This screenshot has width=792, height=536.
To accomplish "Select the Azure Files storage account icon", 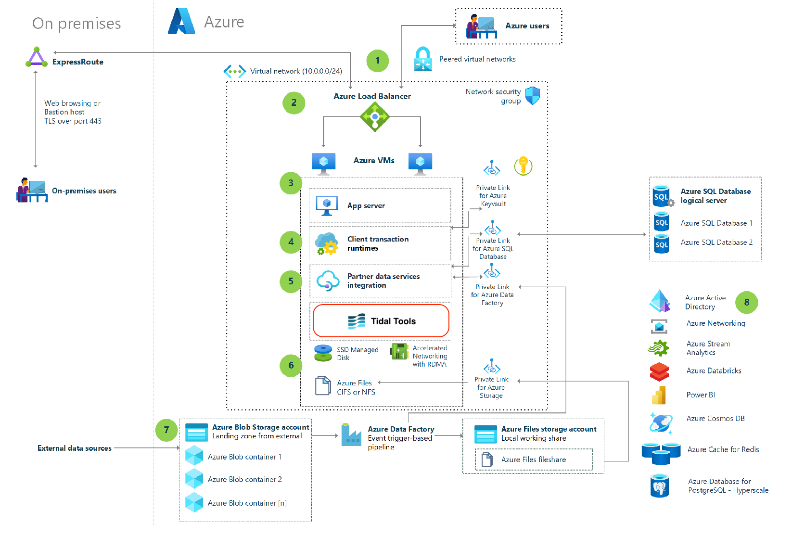I will [x=485, y=434].
